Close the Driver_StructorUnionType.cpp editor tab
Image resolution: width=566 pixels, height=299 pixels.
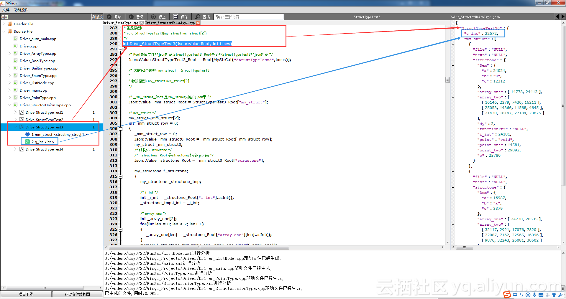coord(198,23)
